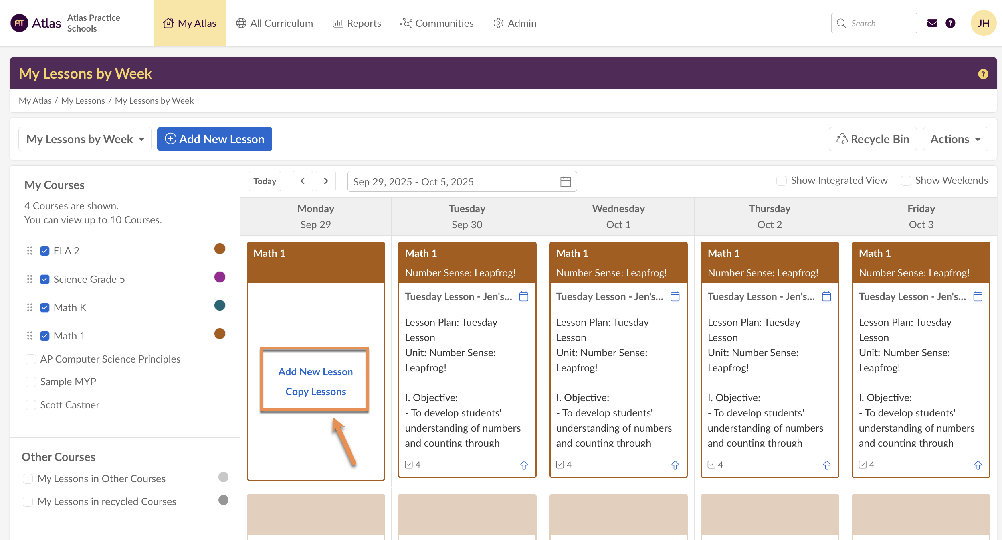
Task: Click calendar icon on Tuesday lesson card
Action: [523, 296]
